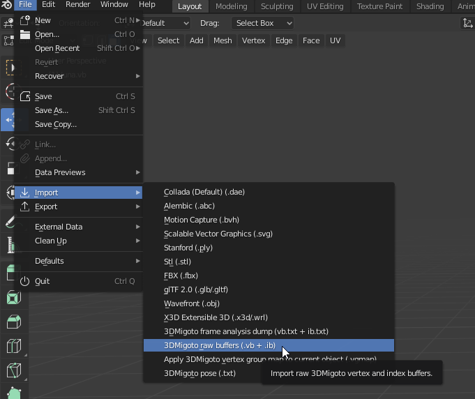Viewport: 475px width, 399px height.
Task: Click the Import menu entry
Action: pos(78,193)
